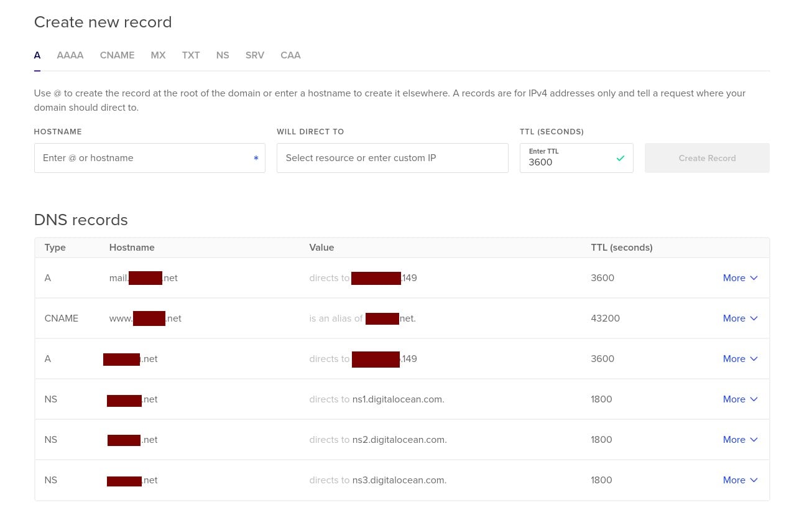The image size is (812, 525).
Task: Open More for ns1.digitalocean.com record
Action: click(x=740, y=399)
